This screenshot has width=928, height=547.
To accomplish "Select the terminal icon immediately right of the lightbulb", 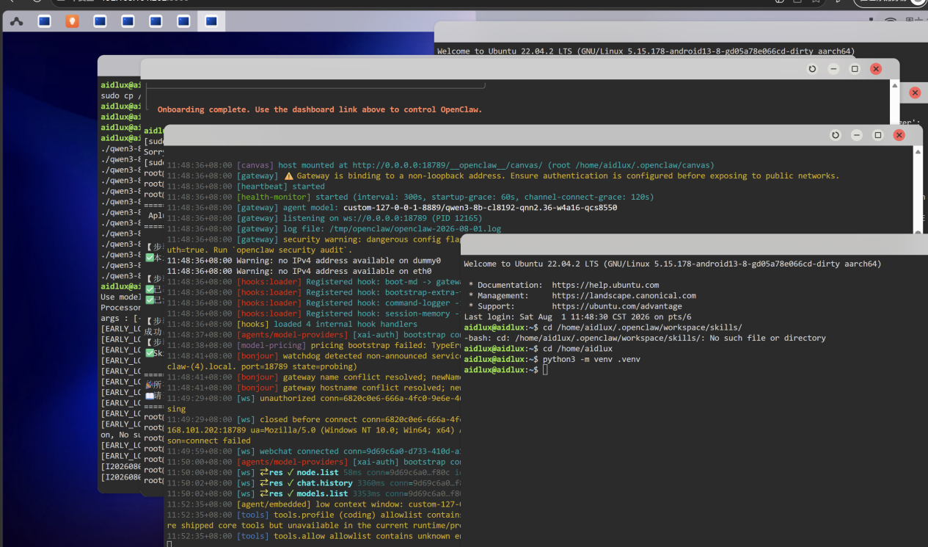I will coord(100,21).
